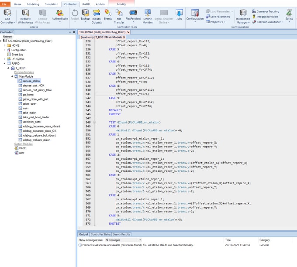Open the Backup tool
The image size is (297, 267).
click(85, 16)
